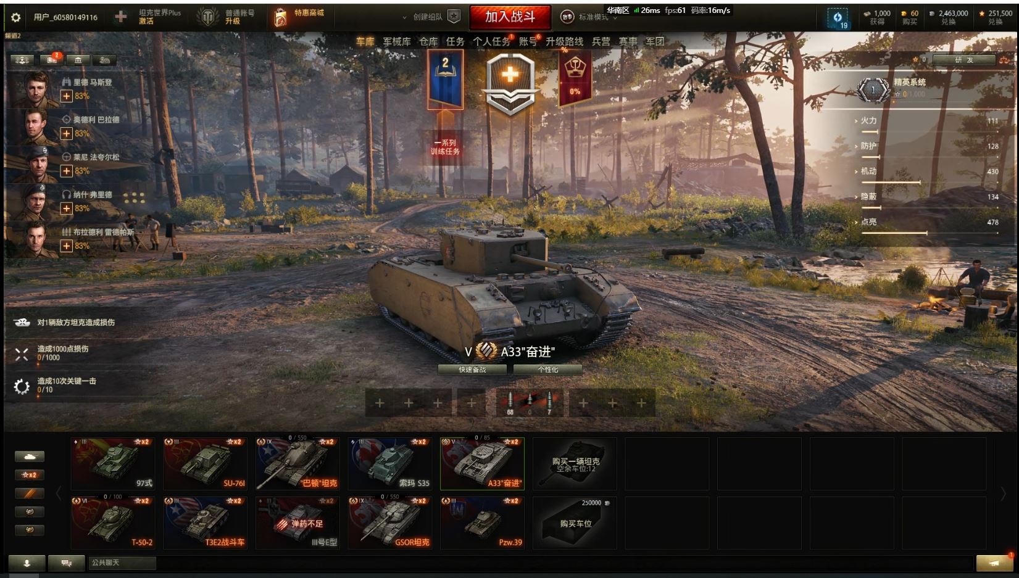Open the chat channels speech-bubble icon
The width and height of the screenshot is (1019, 578).
[x=66, y=563]
